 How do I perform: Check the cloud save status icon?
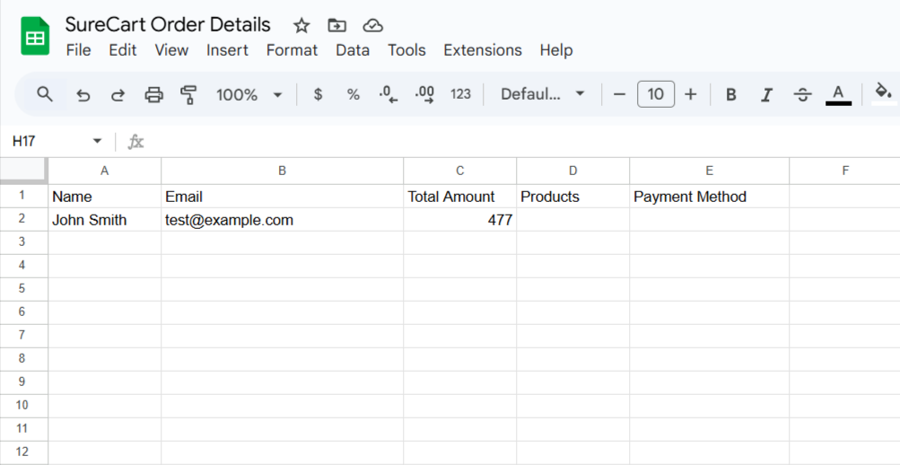click(372, 25)
